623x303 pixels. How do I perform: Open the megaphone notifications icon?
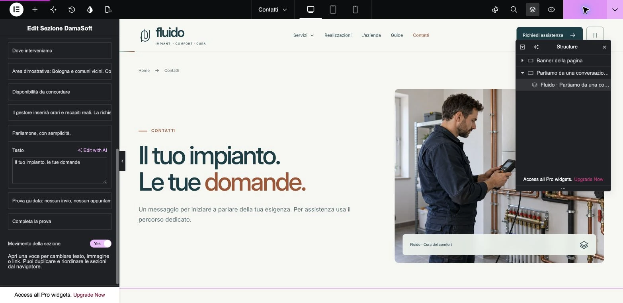[495, 10]
